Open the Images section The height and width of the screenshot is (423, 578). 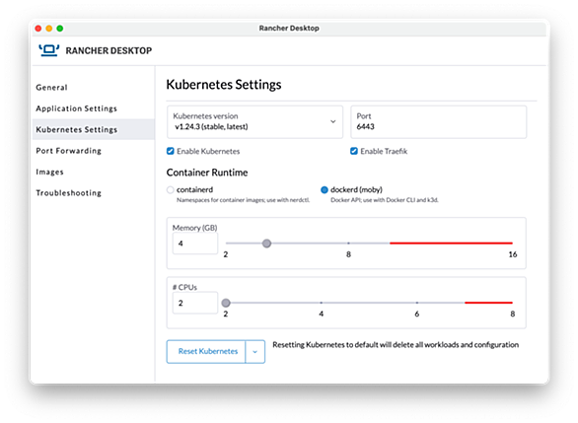pyautogui.click(x=49, y=173)
